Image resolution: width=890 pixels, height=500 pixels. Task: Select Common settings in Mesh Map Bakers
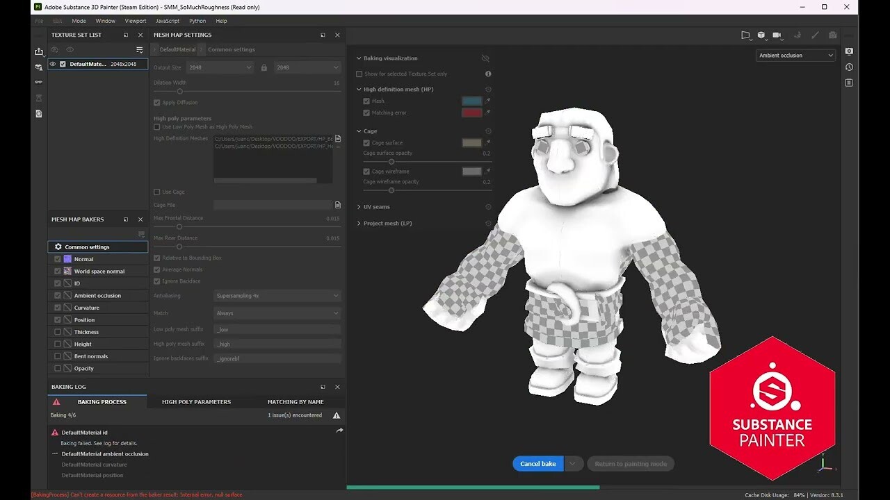(87, 247)
